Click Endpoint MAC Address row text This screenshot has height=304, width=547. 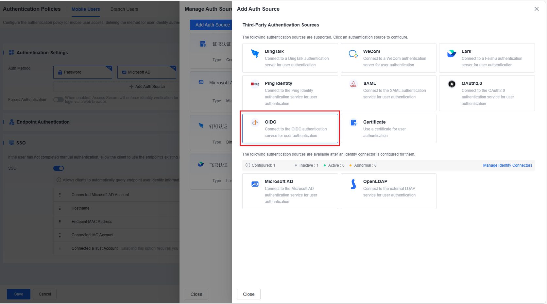point(92,222)
